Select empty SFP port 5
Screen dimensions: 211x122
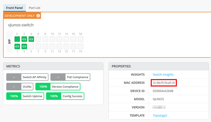(31, 47)
